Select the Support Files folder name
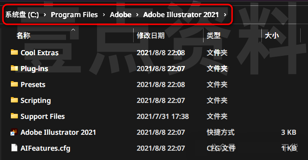308x160 pixels. tap(43, 117)
